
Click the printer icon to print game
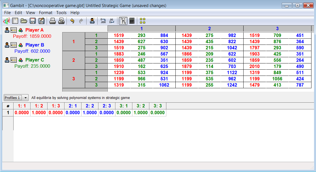(x=53, y=21)
